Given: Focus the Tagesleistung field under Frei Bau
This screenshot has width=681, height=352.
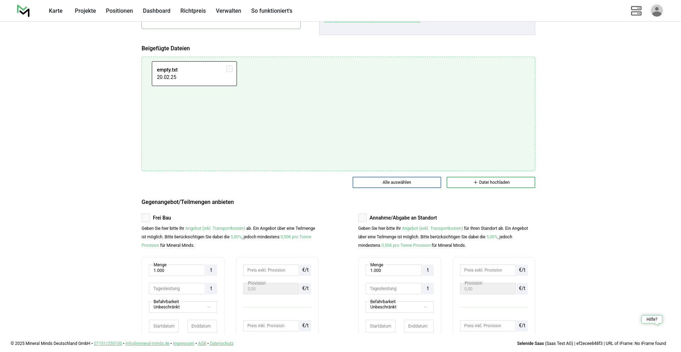Looking at the screenshot, I should coord(177,289).
